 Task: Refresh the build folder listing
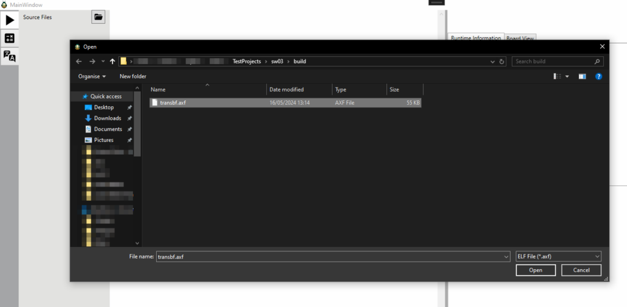(x=502, y=61)
